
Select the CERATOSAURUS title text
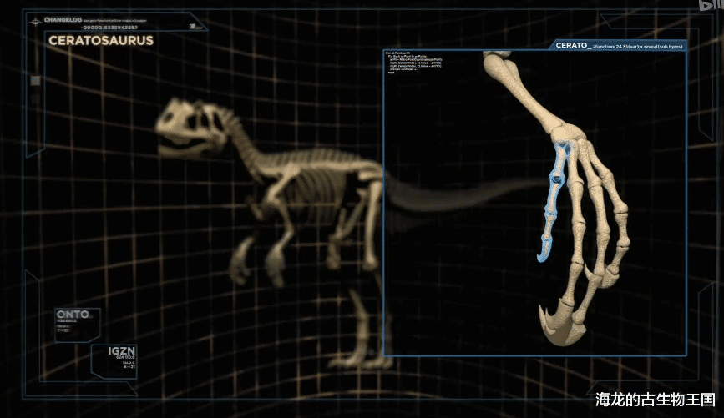(x=101, y=41)
